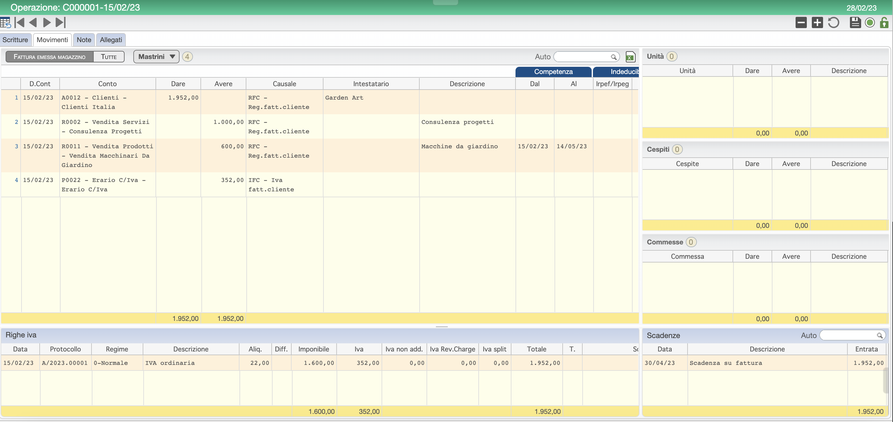Image resolution: width=893 pixels, height=422 pixels.
Task: Click the Commesse count badge
Action: (691, 242)
